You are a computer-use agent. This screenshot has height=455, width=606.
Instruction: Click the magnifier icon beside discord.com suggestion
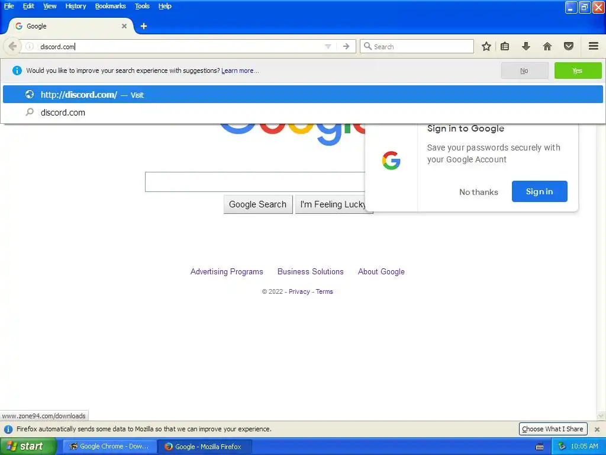[x=30, y=112]
